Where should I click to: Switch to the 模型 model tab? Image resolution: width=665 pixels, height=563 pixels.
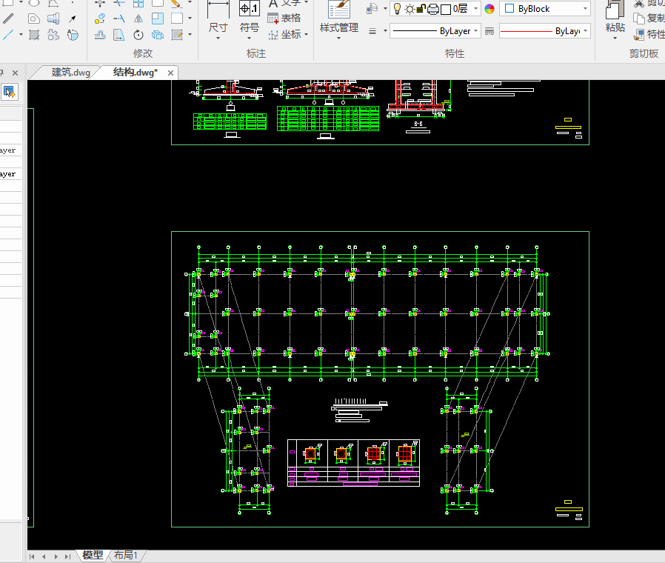(93, 555)
